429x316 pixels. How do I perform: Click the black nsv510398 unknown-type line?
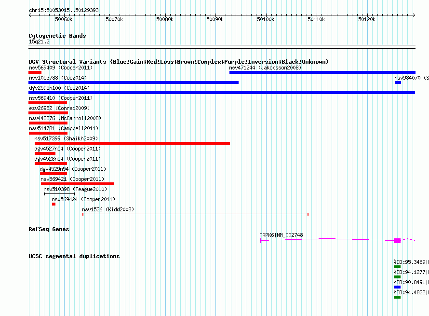[59, 194]
